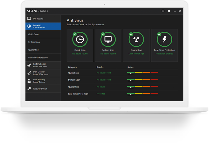Viewport: 209px width, 143px height.
Task: Click the Category column header
Action: pyautogui.click(x=72, y=67)
